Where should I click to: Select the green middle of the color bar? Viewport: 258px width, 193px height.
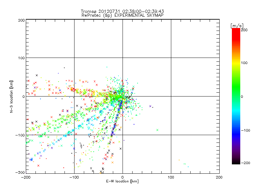pyautogui.click(x=236, y=96)
